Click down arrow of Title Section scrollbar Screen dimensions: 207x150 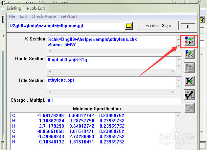click(x=179, y=86)
